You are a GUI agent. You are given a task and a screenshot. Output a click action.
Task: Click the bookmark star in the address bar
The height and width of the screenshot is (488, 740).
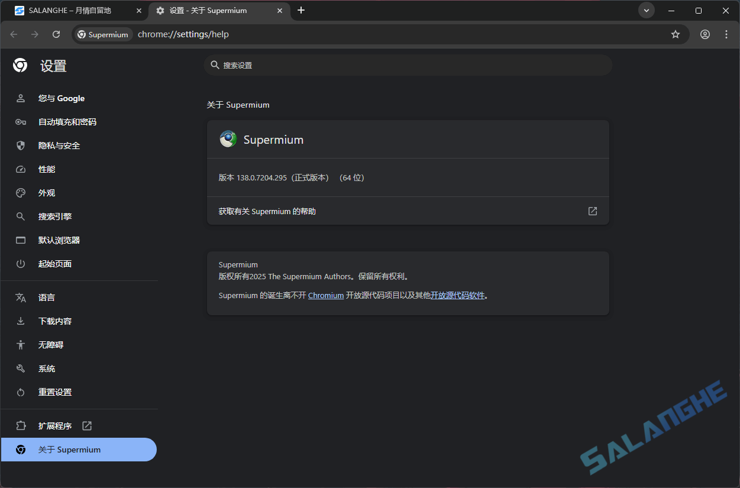pos(676,34)
